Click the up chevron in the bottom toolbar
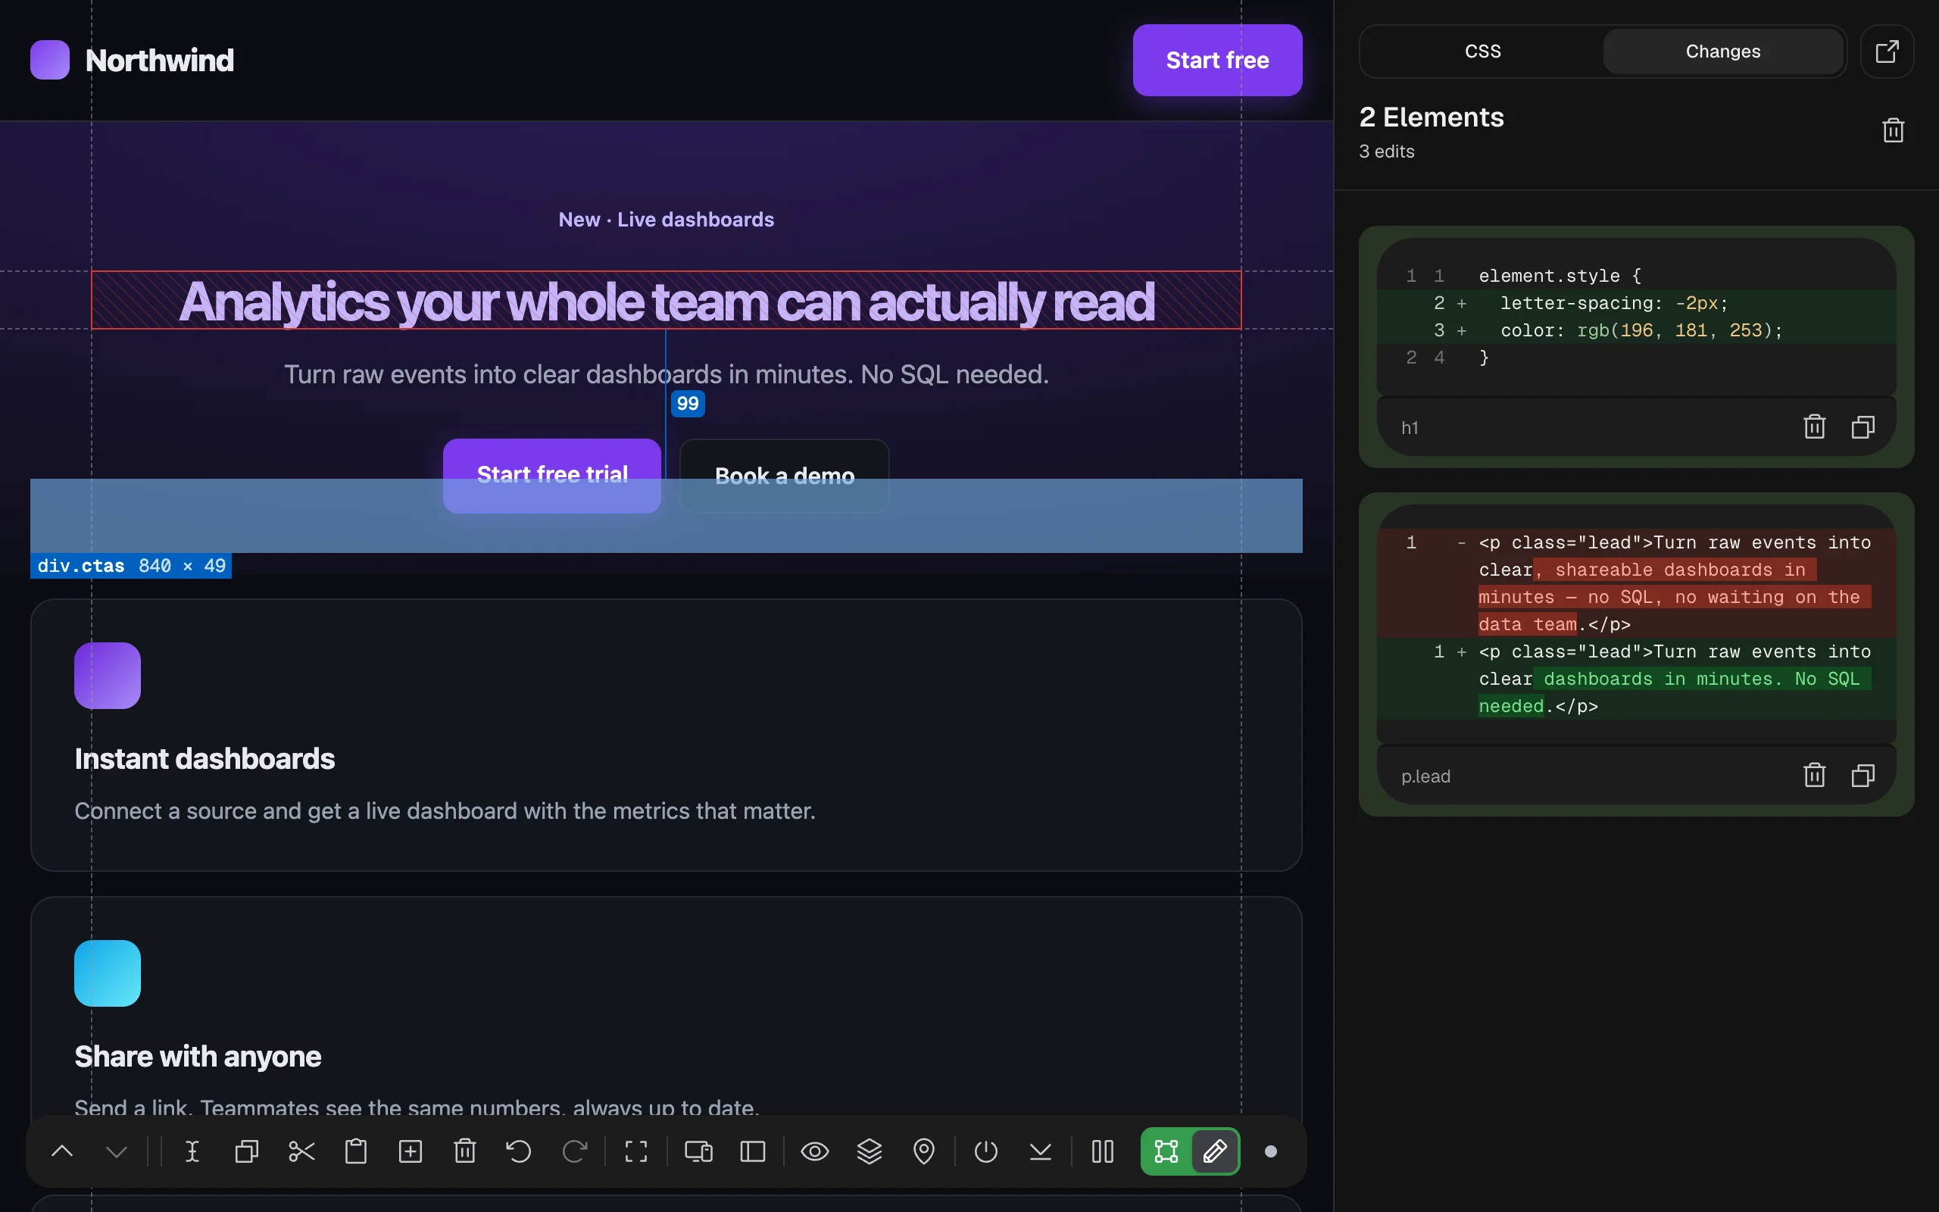 click(x=63, y=1152)
